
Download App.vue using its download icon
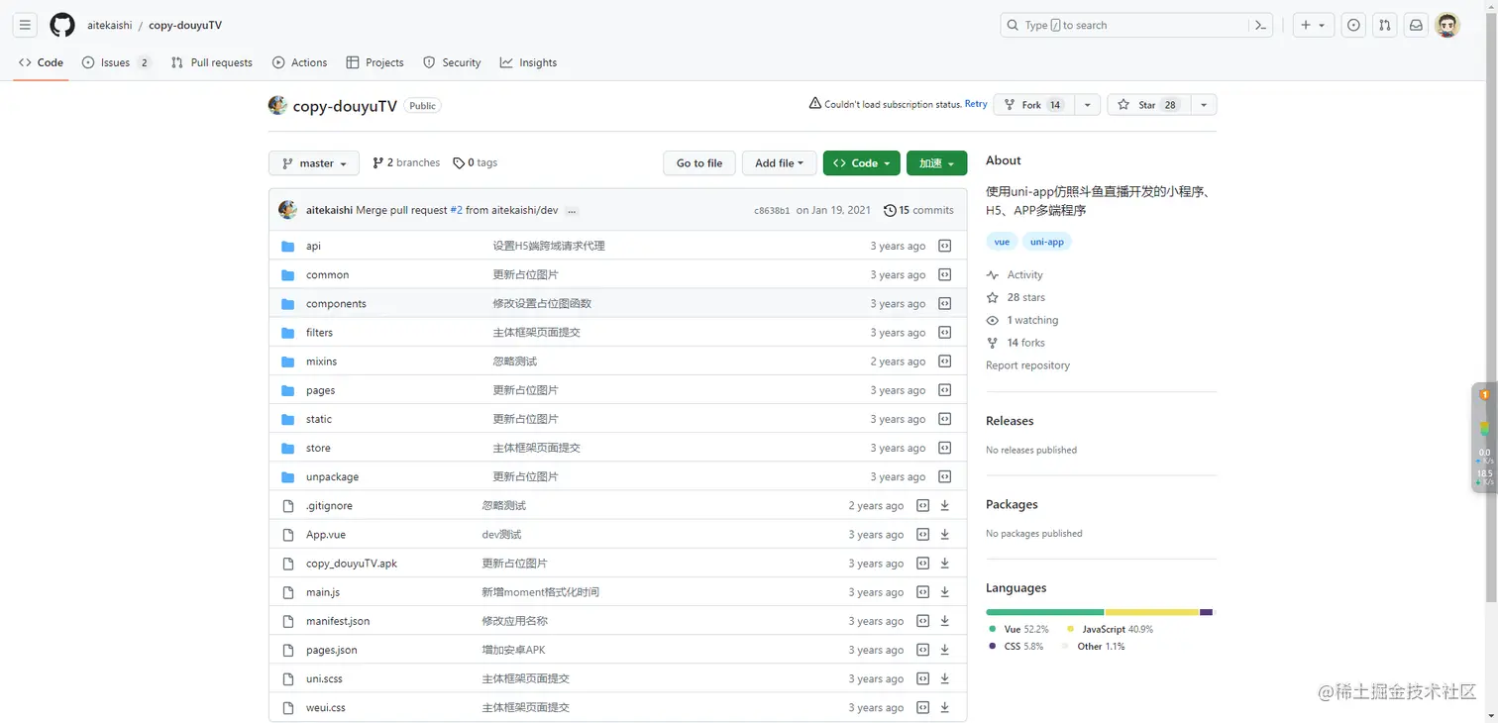coord(945,534)
